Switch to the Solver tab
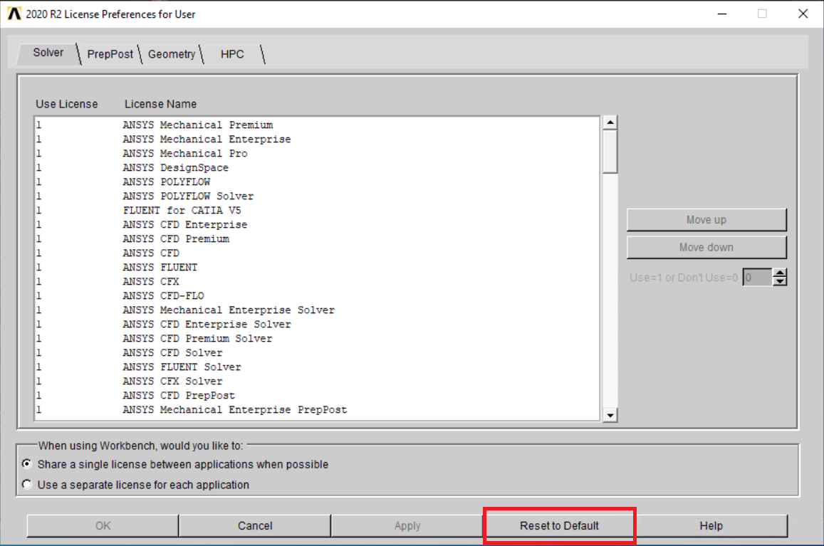The height and width of the screenshot is (546, 824). [x=48, y=53]
